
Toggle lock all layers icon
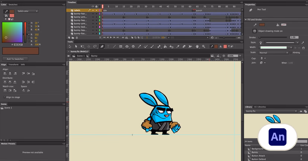pyautogui.click(x=96, y=6)
